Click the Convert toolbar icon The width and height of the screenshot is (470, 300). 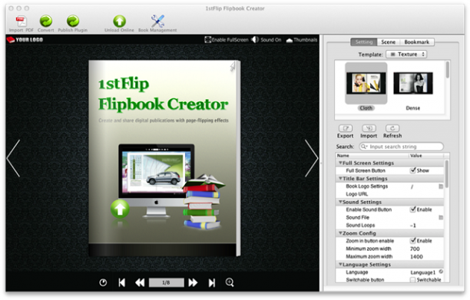pos(46,21)
